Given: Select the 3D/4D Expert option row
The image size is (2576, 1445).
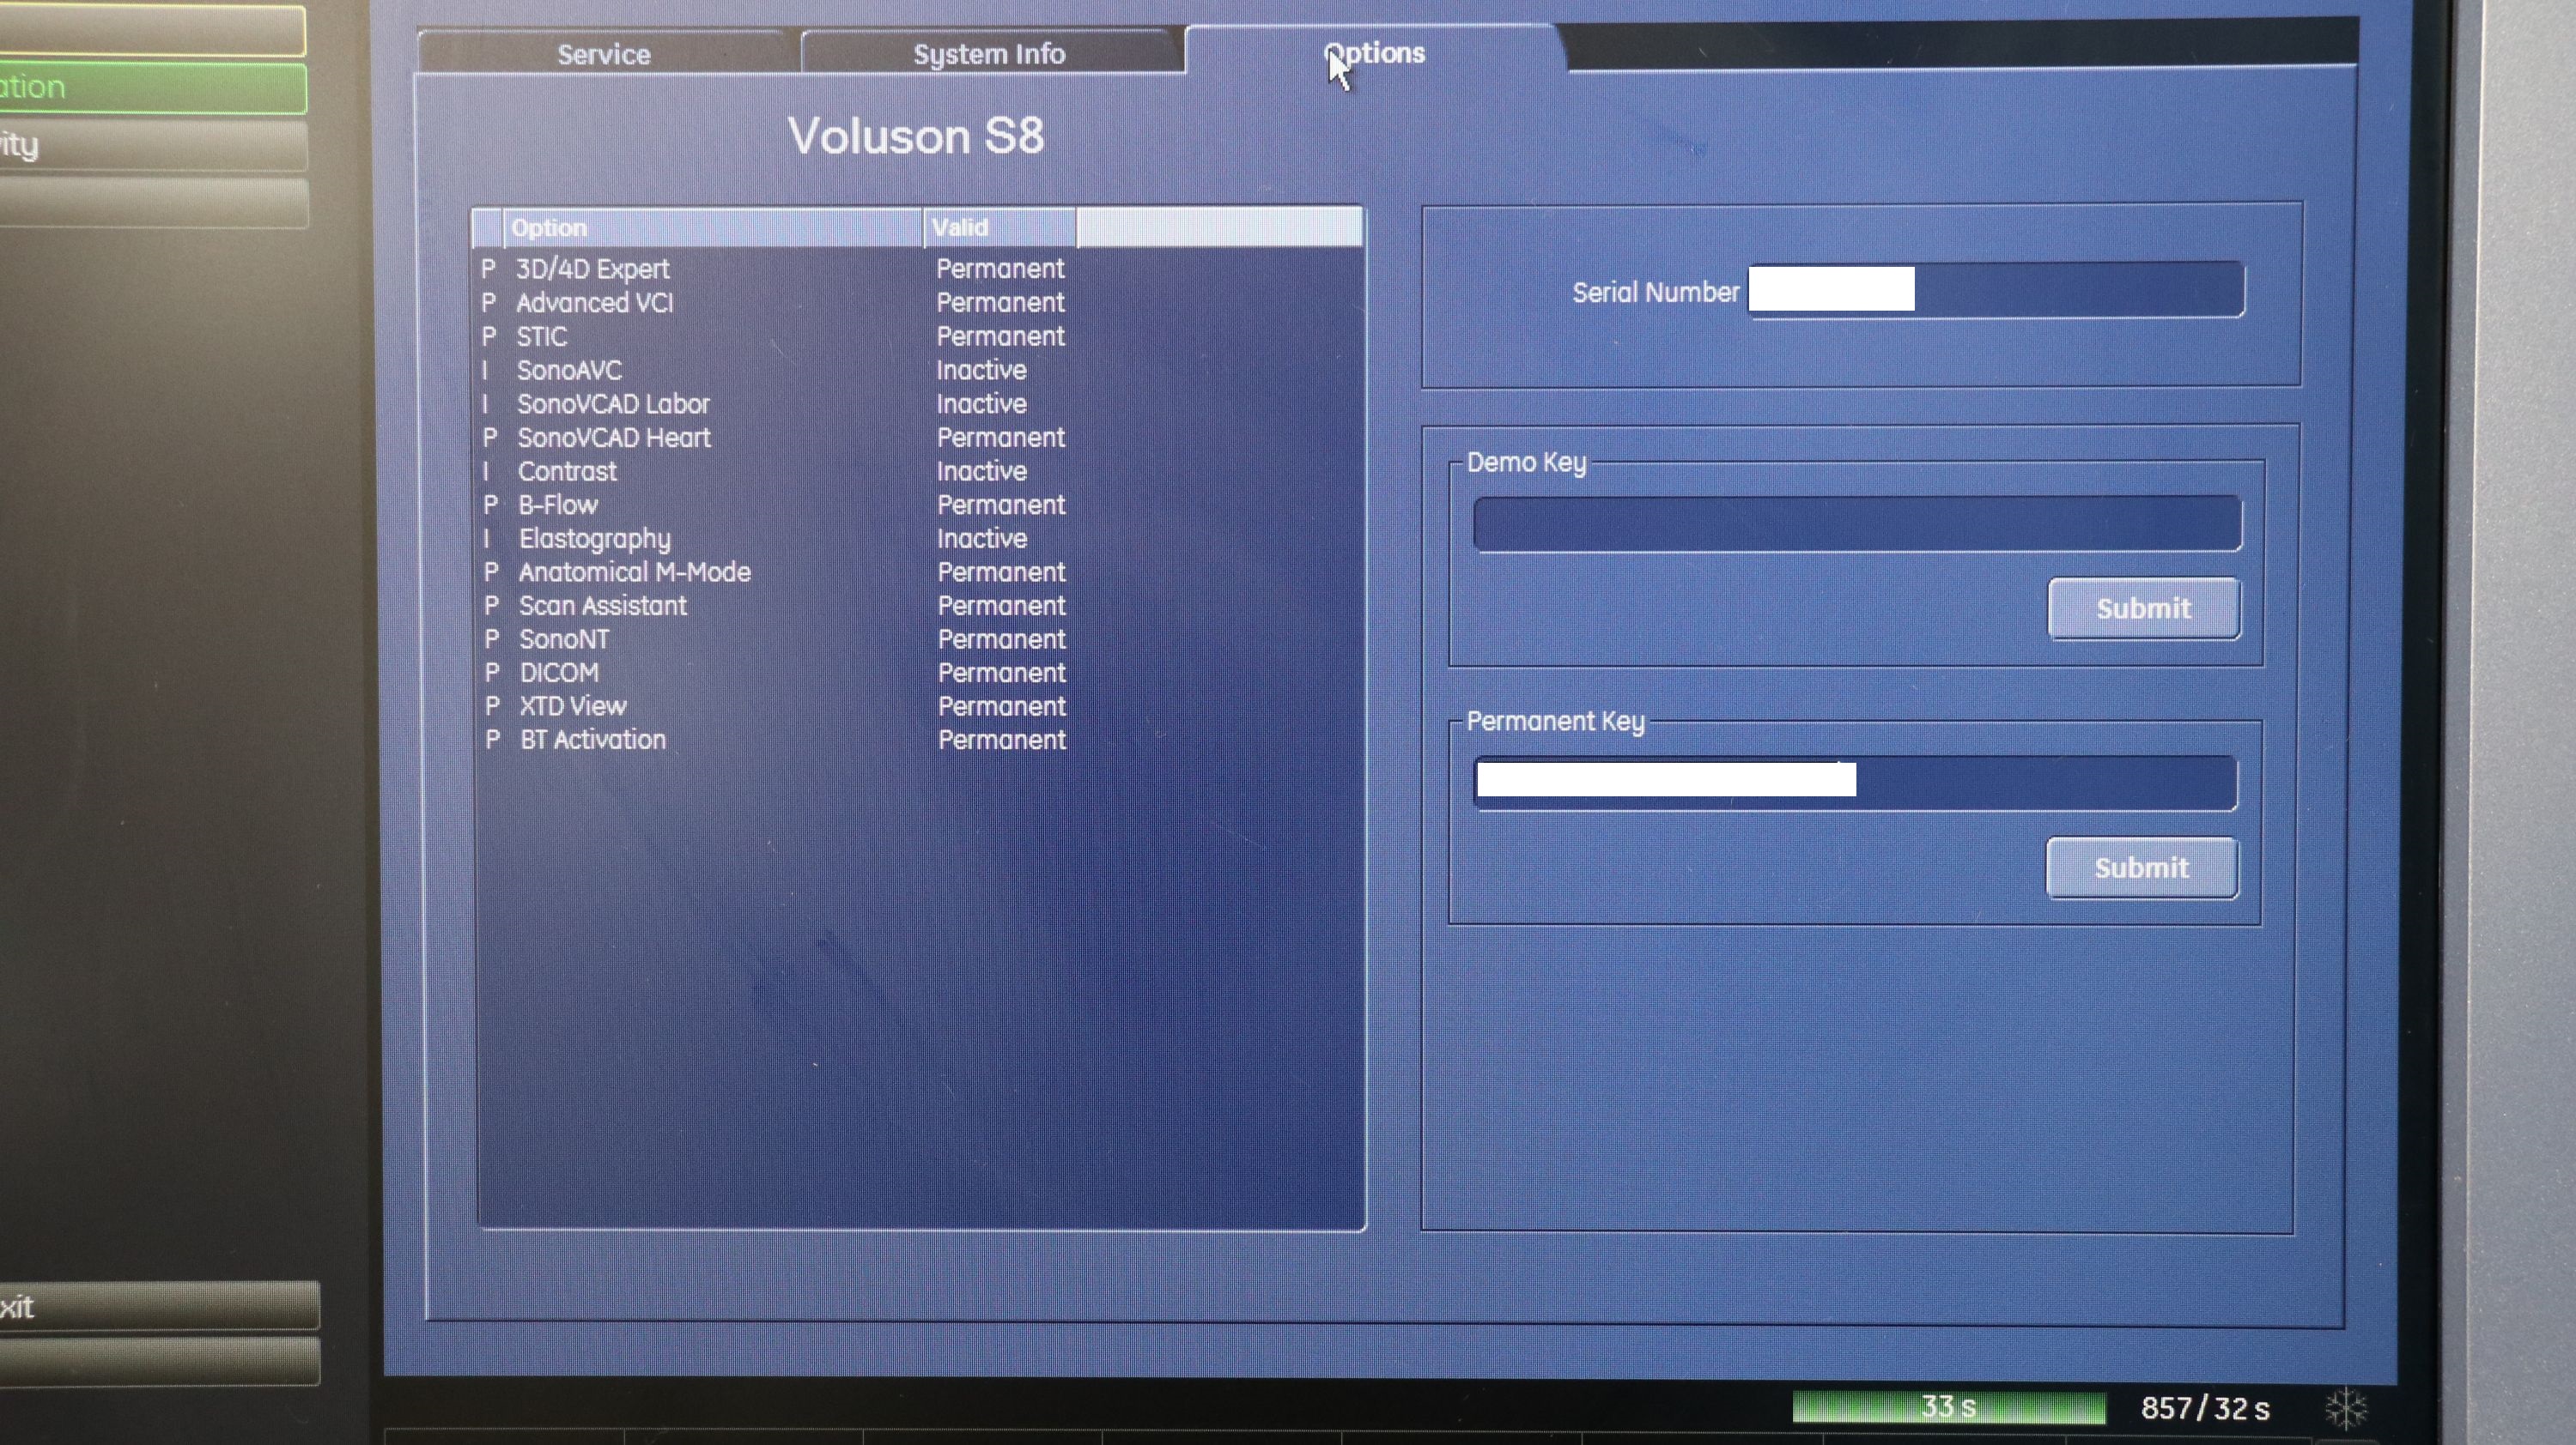Looking at the screenshot, I should [920, 269].
